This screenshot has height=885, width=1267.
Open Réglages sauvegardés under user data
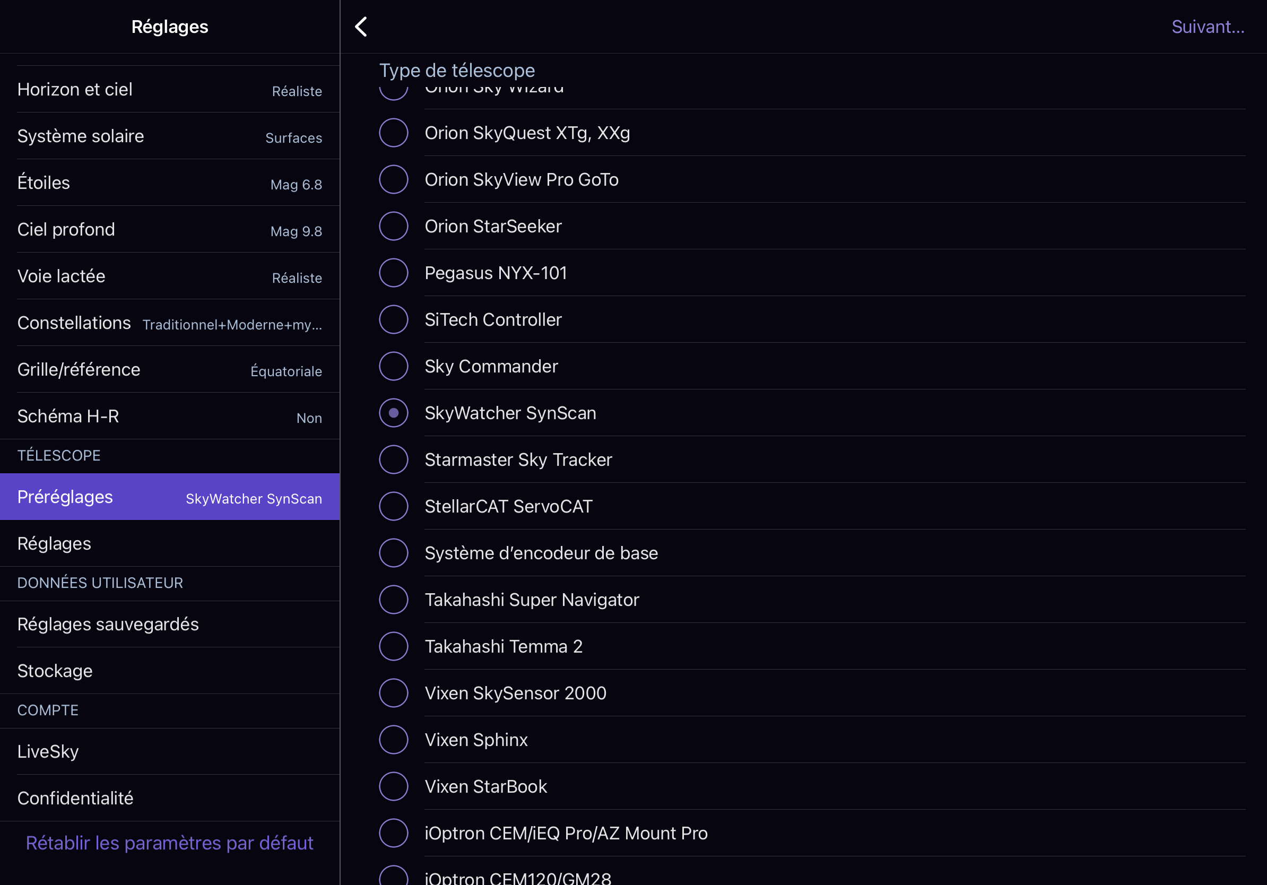(169, 624)
